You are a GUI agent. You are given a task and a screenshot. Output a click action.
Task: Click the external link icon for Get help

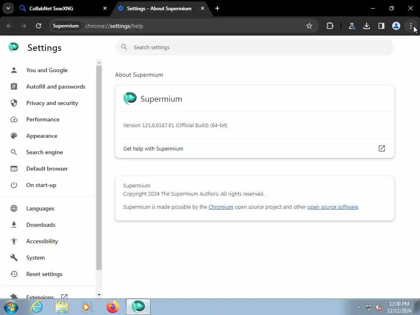pyautogui.click(x=382, y=148)
